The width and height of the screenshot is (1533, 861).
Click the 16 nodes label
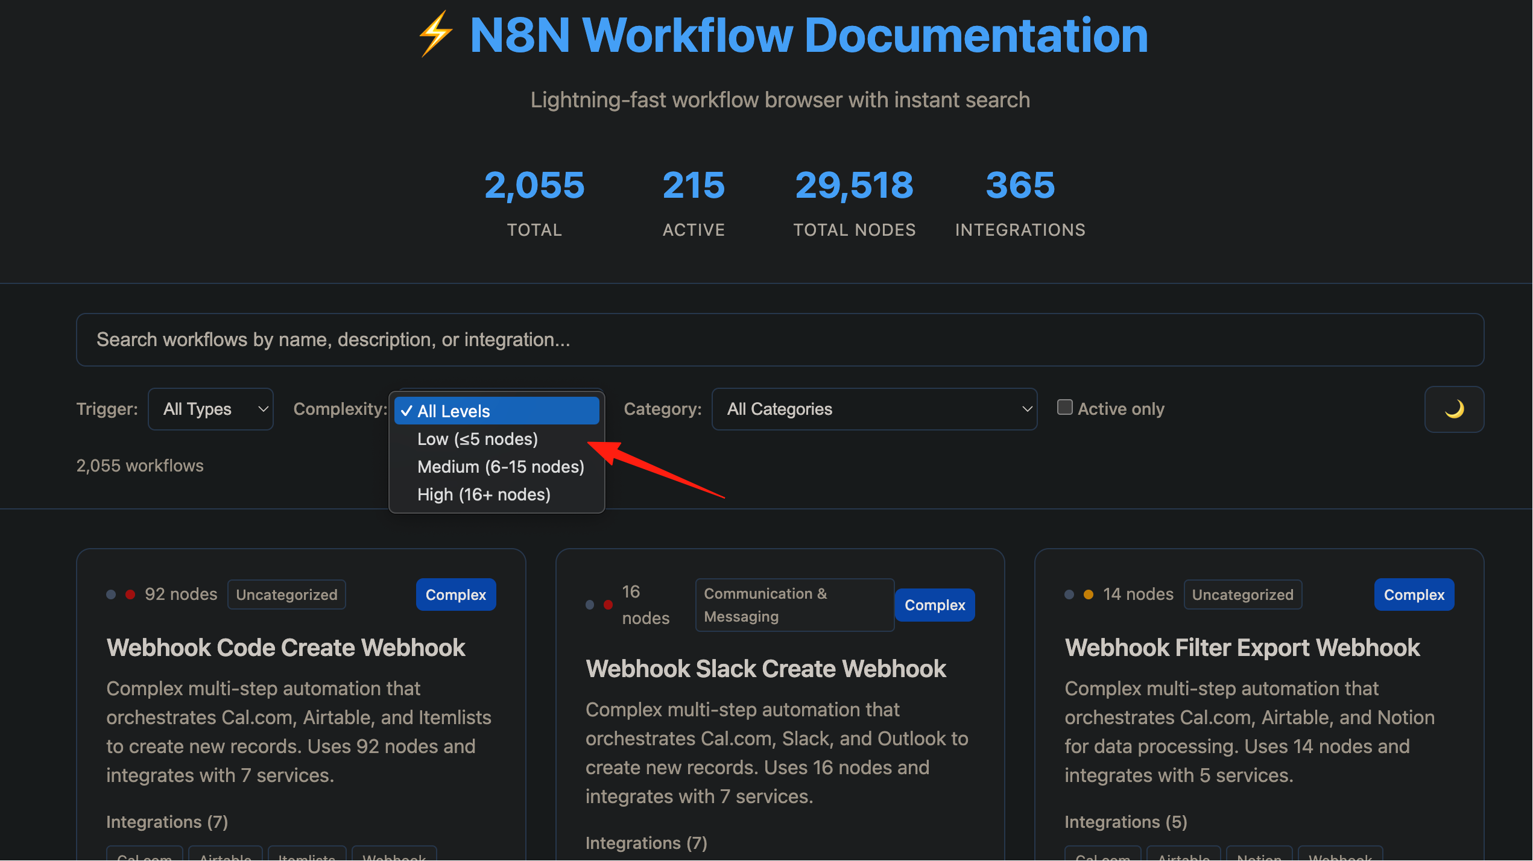coord(646,605)
